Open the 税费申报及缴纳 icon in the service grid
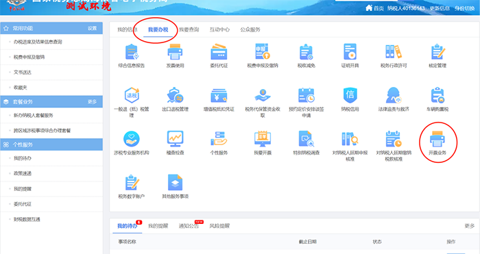This screenshot has width=480, height=254. tap(263, 52)
